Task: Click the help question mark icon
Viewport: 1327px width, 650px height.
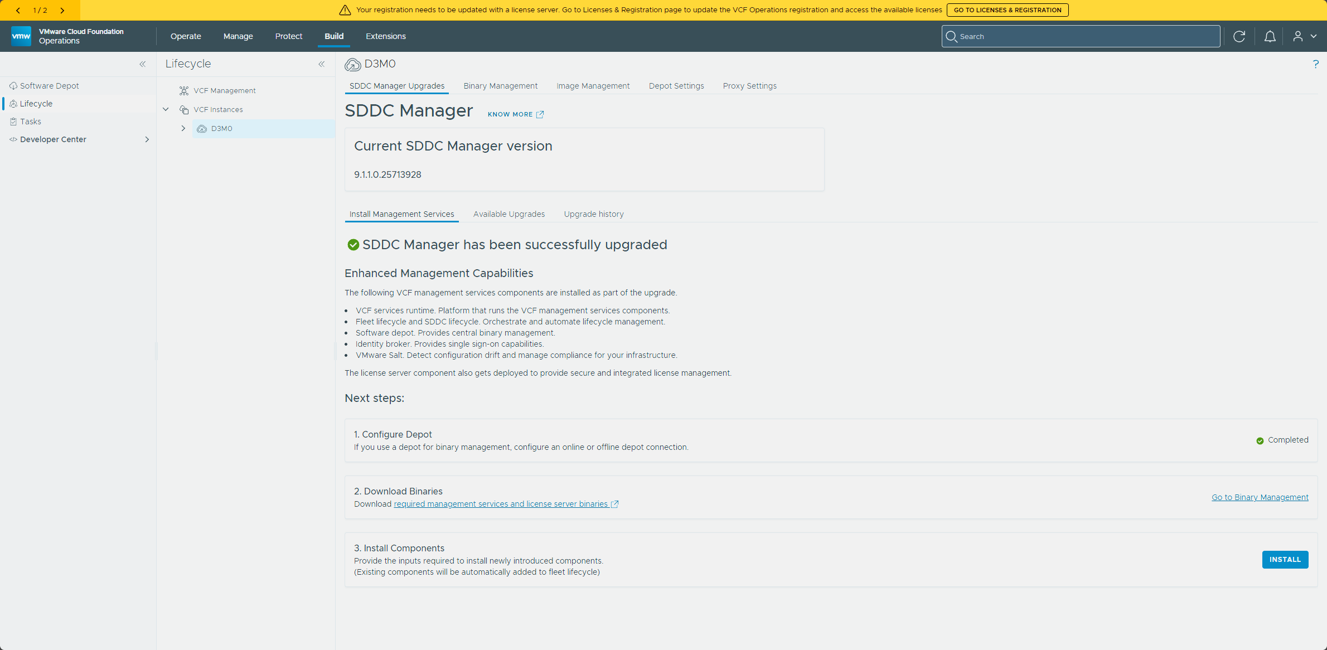Action: pyautogui.click(x=1315, y=64)
